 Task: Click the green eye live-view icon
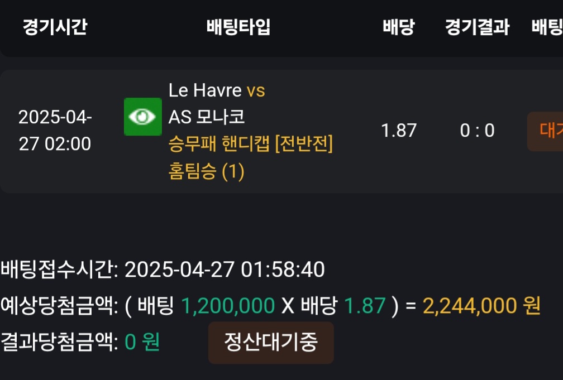143,117
